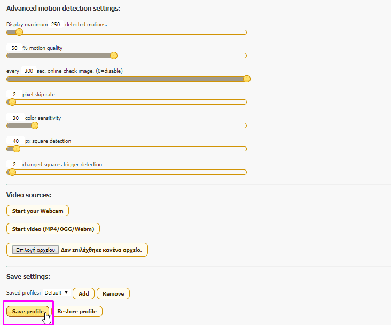Click the Restore profile button
The width and height of the screenshot is (391, 325).
pos(77,311)
